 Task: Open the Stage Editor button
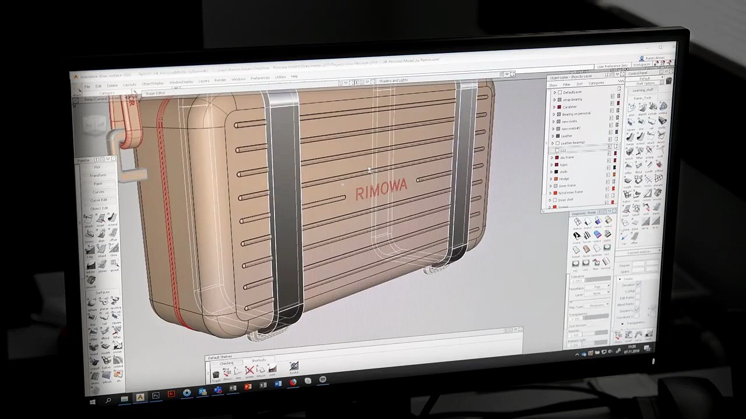click(x=155, y=93)
